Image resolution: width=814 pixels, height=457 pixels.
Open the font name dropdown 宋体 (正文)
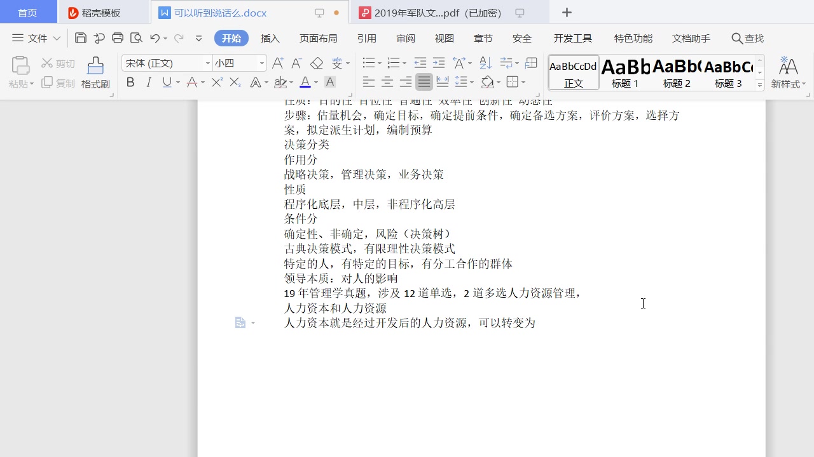click(208, 63)
